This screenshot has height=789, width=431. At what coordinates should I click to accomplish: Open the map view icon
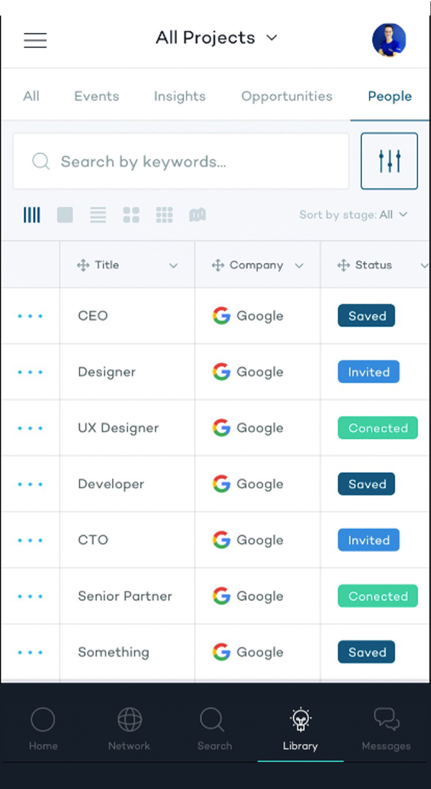pyautogui.click(x=198, y=216)
